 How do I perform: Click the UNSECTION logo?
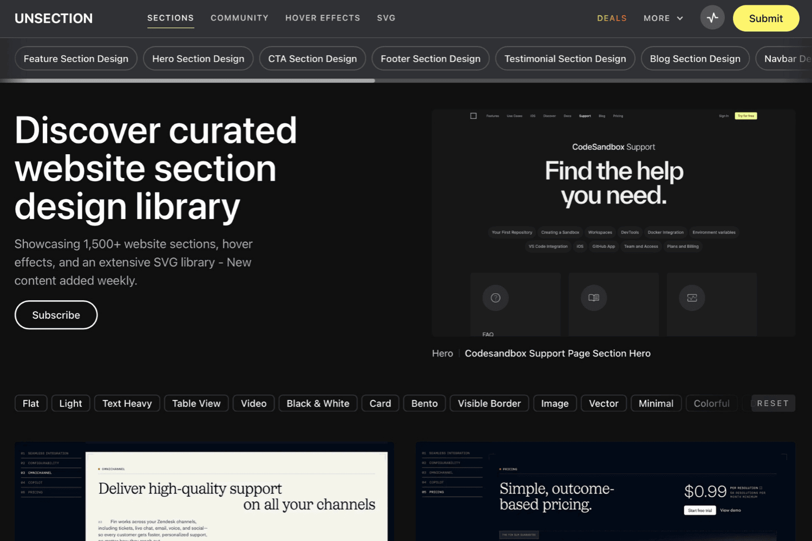[54, 18]
